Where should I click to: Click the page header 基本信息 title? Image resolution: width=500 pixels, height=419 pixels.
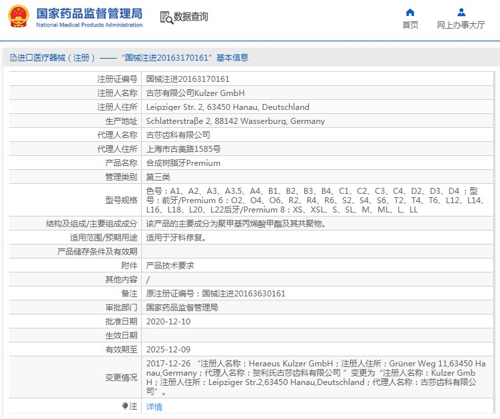(x=232, y=58)
